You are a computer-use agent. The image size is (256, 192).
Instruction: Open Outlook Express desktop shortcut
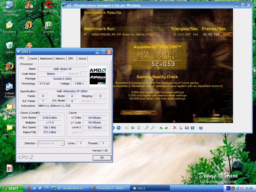[9, 90]
